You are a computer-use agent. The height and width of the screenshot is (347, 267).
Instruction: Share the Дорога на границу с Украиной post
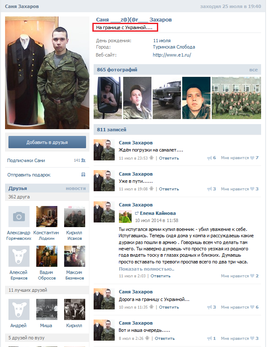(209, 307)
